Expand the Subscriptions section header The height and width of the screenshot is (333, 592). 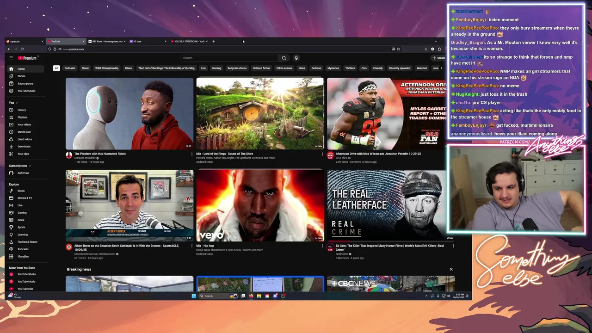tap(19, 166)
